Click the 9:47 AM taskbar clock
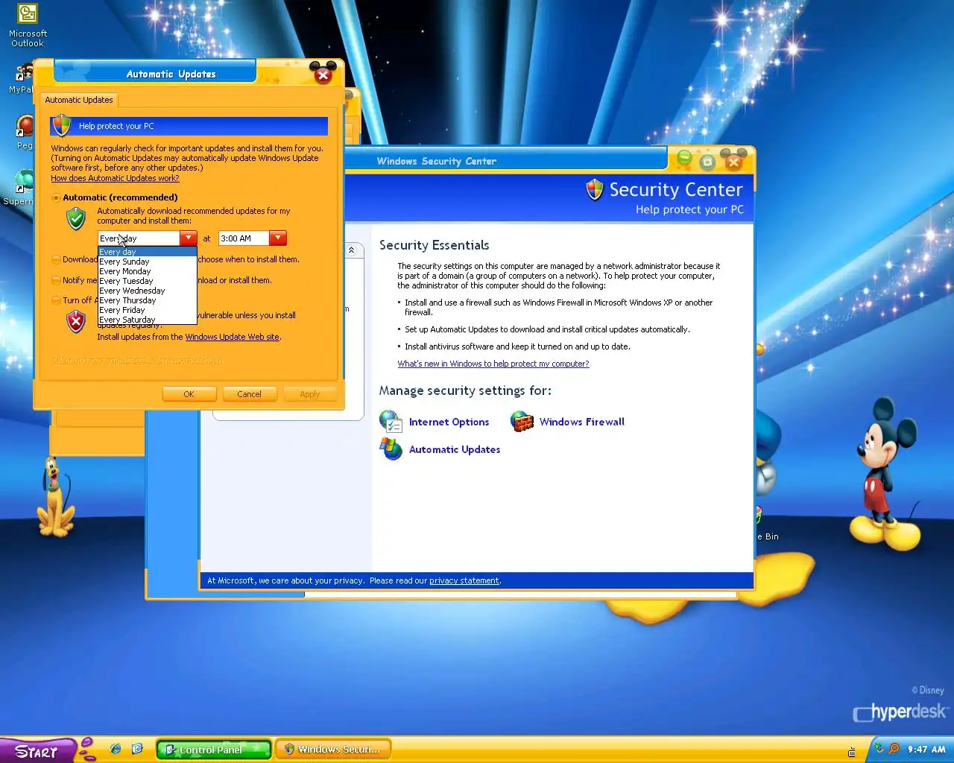The height and width of the screenshot is (763, 954). tap(926, 750)
